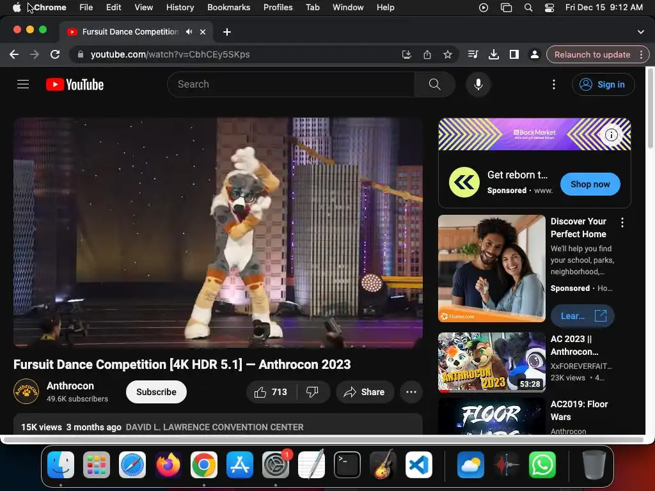Open Visual Studio Code from the Dock
The width and height of the screenshot is (655, 491).
pos(419,465)
